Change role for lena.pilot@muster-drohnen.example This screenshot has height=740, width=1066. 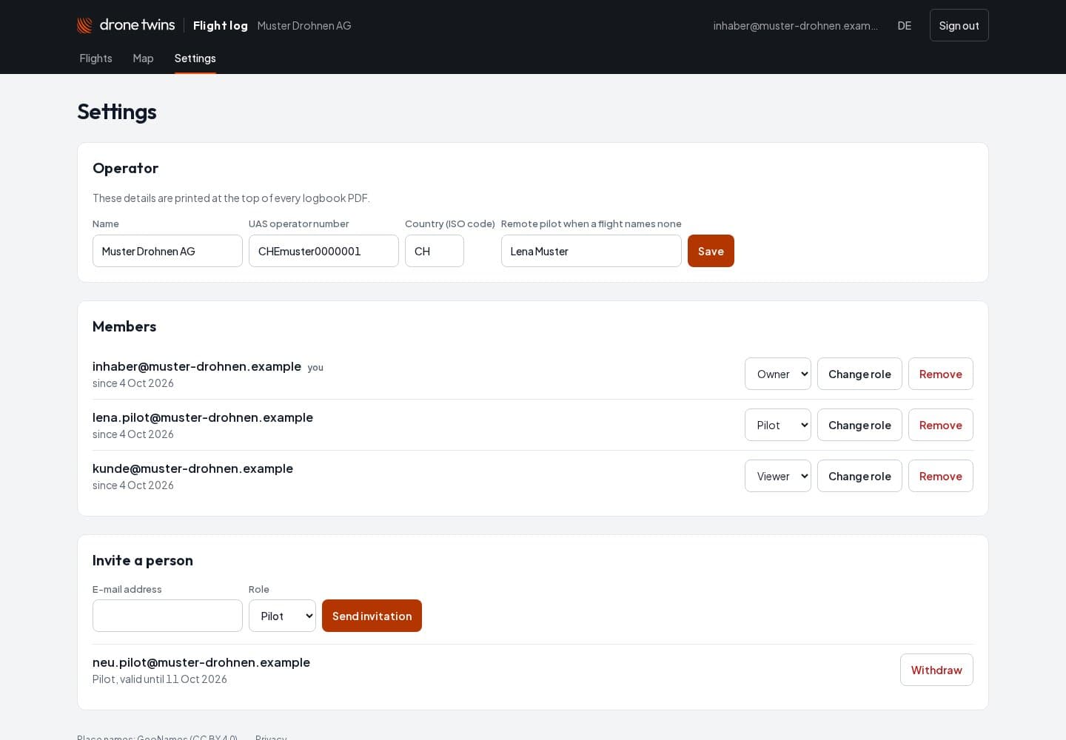point(859,425)
